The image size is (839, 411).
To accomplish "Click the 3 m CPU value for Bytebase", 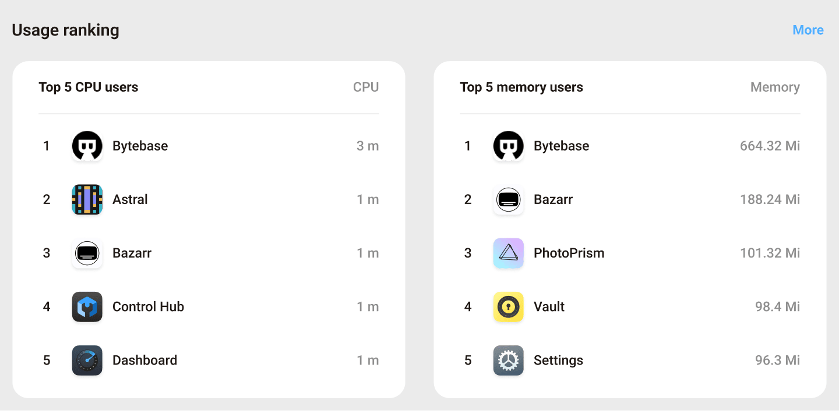I will pos(368,146).
